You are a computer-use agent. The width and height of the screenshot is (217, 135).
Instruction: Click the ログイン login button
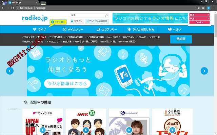point(77,21)
